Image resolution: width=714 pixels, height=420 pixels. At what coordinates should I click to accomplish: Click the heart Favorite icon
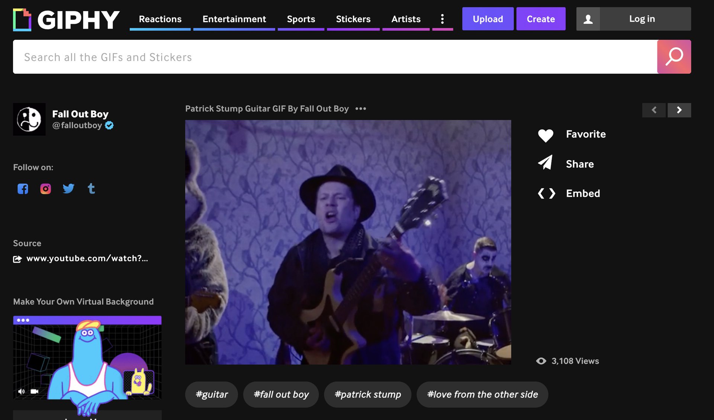(x=546, y=135)
